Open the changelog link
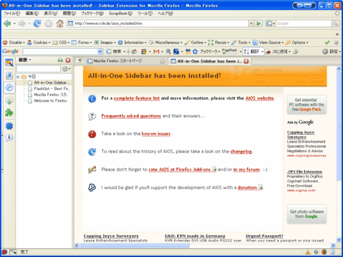 tap(241, 152)
